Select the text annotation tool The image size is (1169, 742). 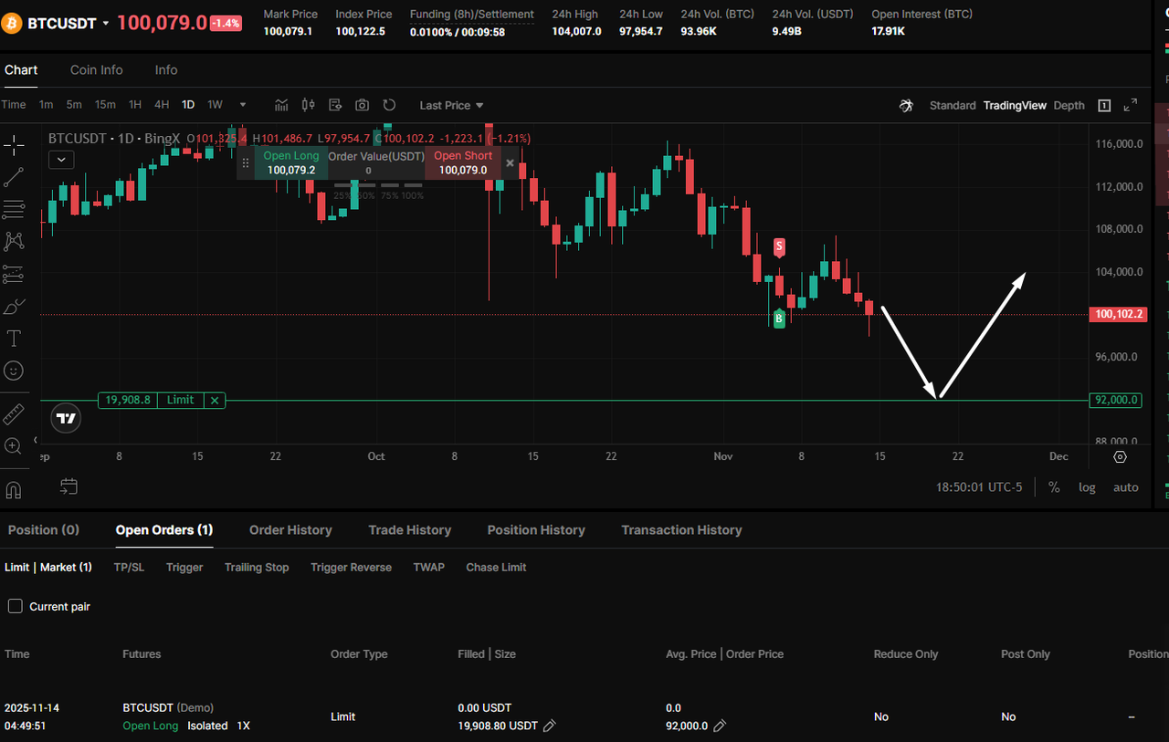click(14, 339)
